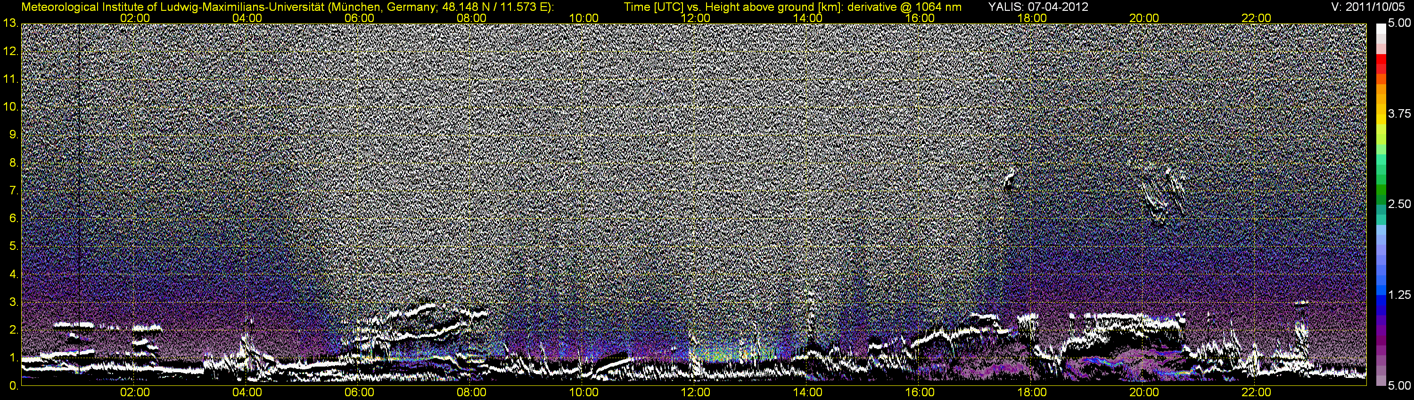Click the 10:00 label on the top time axis
The width and height of the screenshot is (1414, 400).
[584, 18]
